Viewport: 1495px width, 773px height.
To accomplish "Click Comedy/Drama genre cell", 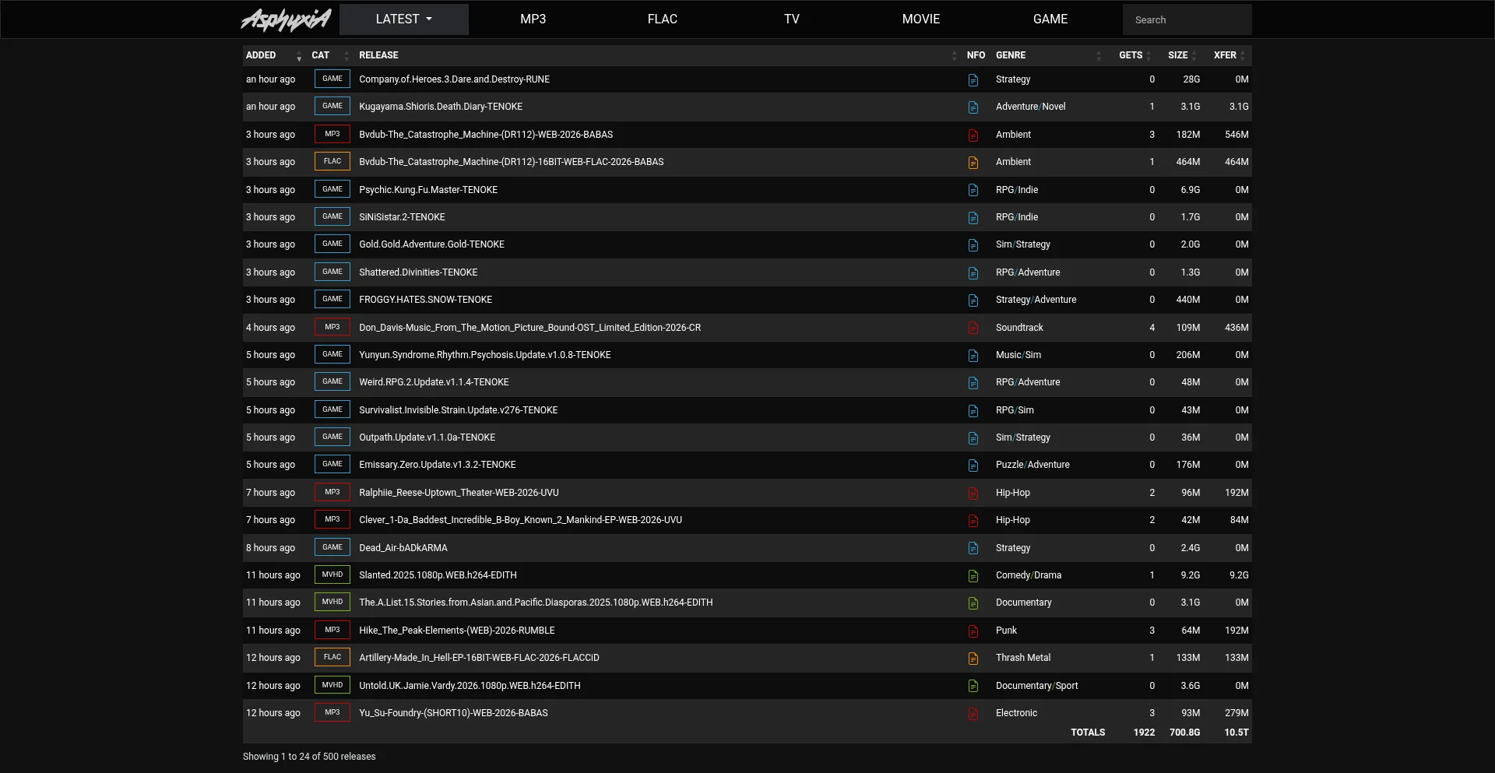I will point(1029,575).
